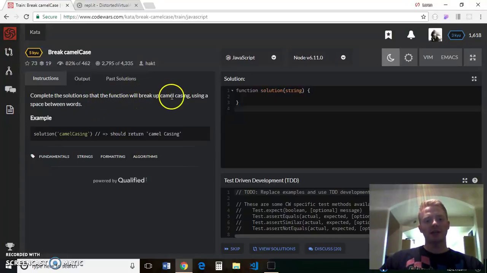Click the FORMATTING tag

113,157
